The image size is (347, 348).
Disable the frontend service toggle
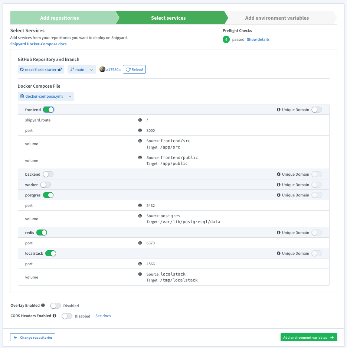[x=48, y=110]
